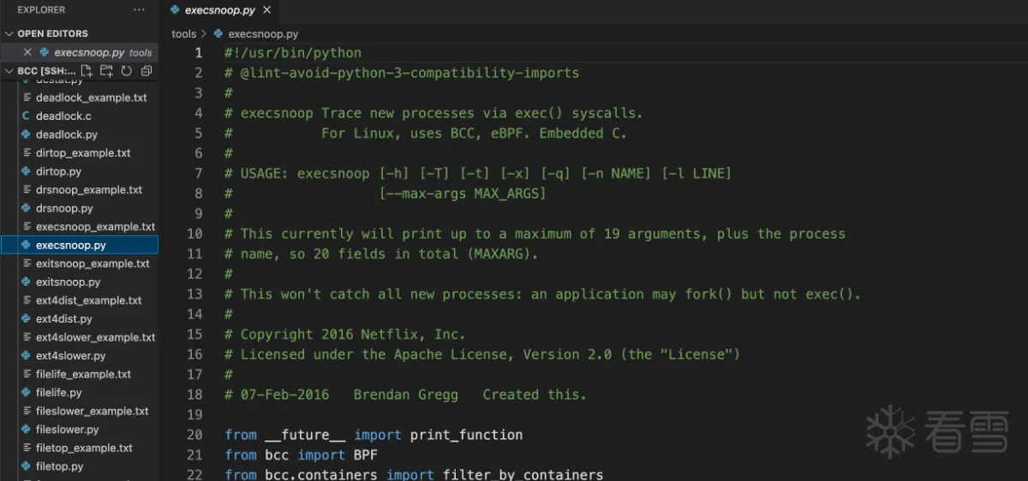The width and height of the screenshot is (1028, 481).
Task: Open deadlock_example.txt in the Explorer
Action: (x=91, y=98)
